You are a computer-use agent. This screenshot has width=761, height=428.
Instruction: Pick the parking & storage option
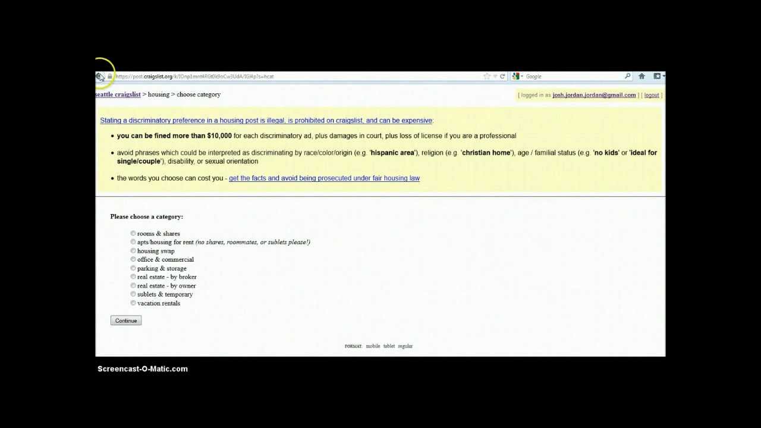click(133, 268)
